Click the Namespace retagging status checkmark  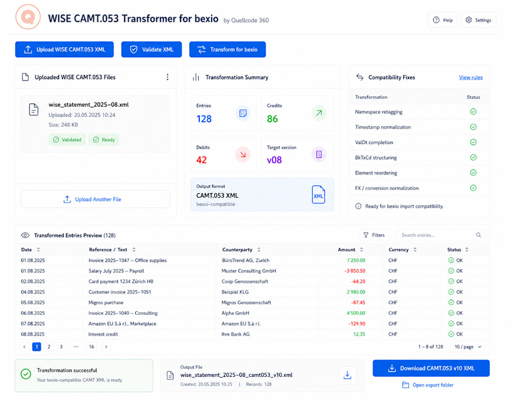pos(473,112)
